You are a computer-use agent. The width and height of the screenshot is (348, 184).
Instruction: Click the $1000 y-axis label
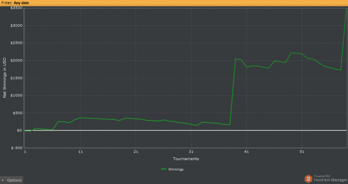click(16, 95)
